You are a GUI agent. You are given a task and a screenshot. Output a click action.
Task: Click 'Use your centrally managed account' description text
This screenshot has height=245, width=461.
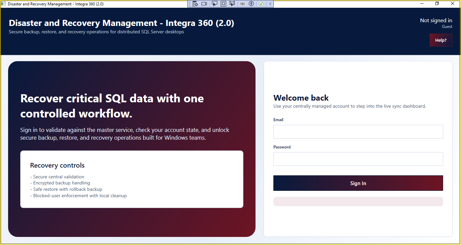tap(350, 106)
